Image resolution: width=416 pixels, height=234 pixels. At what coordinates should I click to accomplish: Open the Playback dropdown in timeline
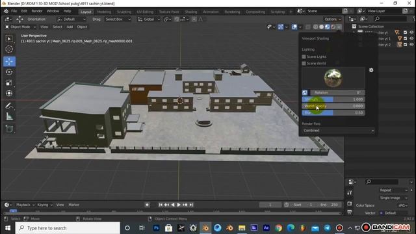click(25, 205)
